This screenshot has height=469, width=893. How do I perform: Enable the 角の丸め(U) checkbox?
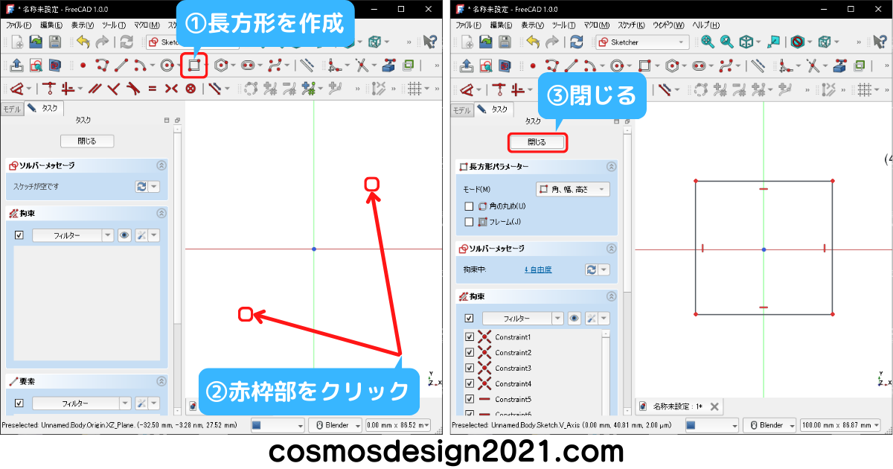coord(469,206)
